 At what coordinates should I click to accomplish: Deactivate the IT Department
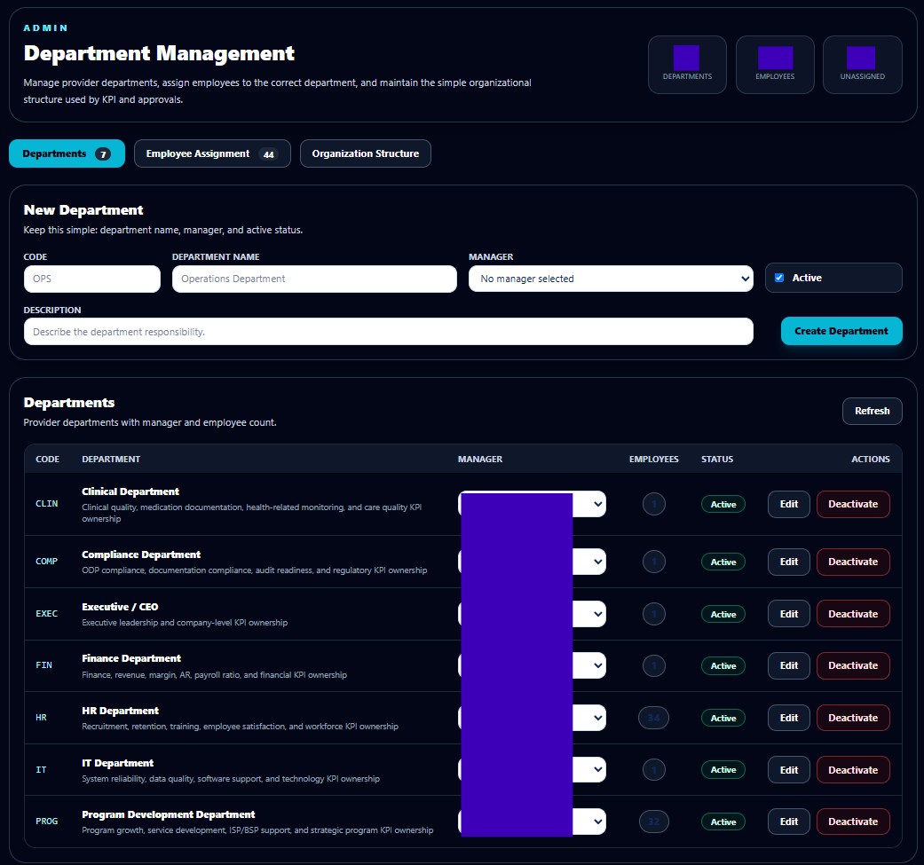click(x=853, y=769)
